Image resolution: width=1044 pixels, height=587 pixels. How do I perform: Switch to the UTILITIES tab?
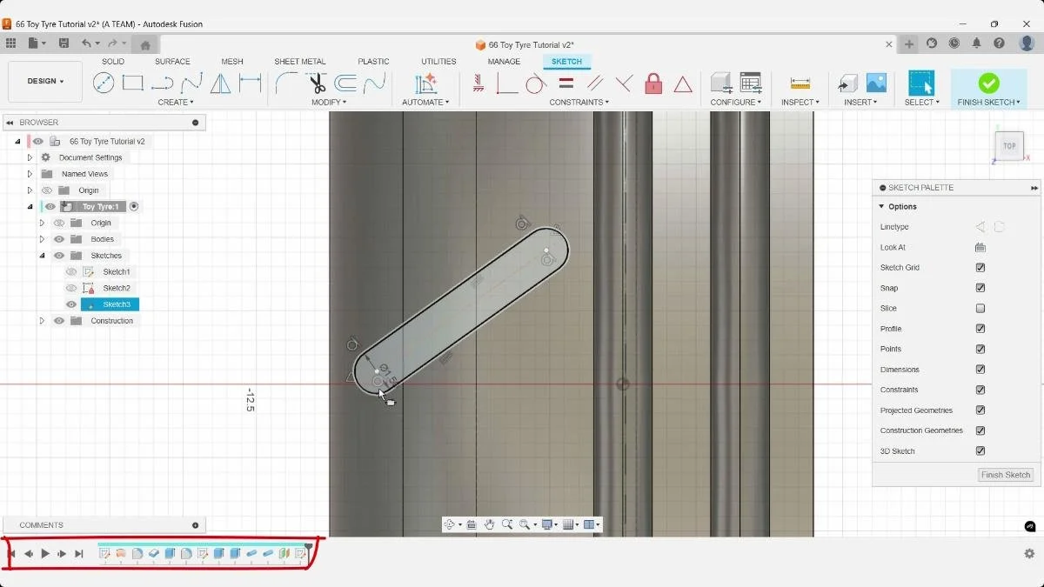pyautogui.click(x=438, y=62)
